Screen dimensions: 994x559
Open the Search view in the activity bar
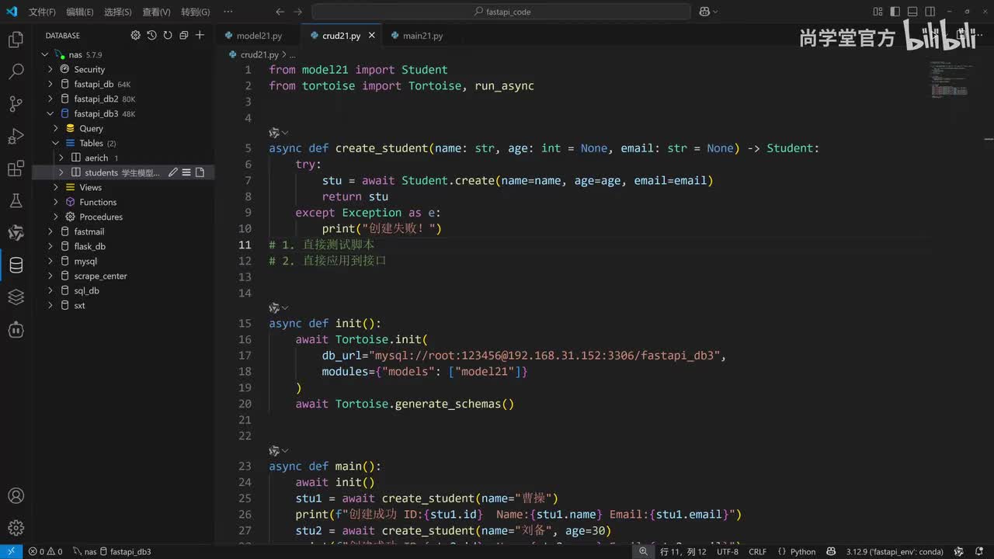16,72
